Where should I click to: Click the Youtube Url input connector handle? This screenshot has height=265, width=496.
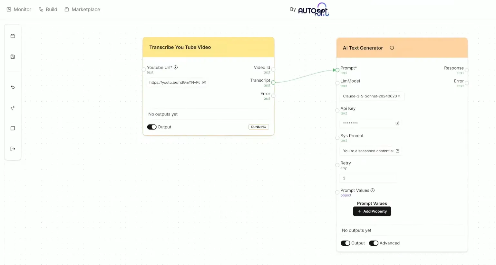coord(144,69)
